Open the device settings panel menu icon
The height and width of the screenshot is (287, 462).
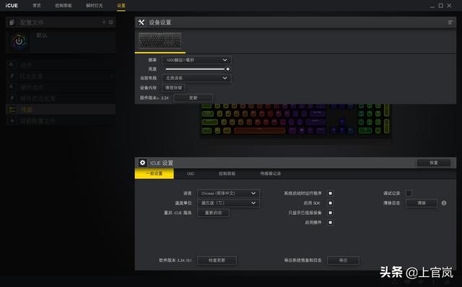[x=450, y=22]
